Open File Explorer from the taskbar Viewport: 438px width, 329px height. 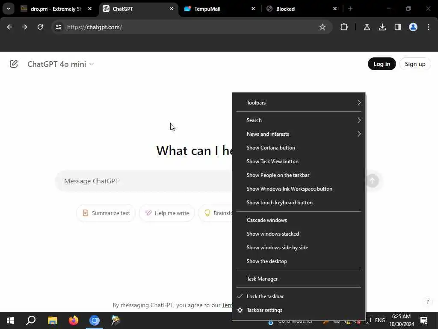52,320
